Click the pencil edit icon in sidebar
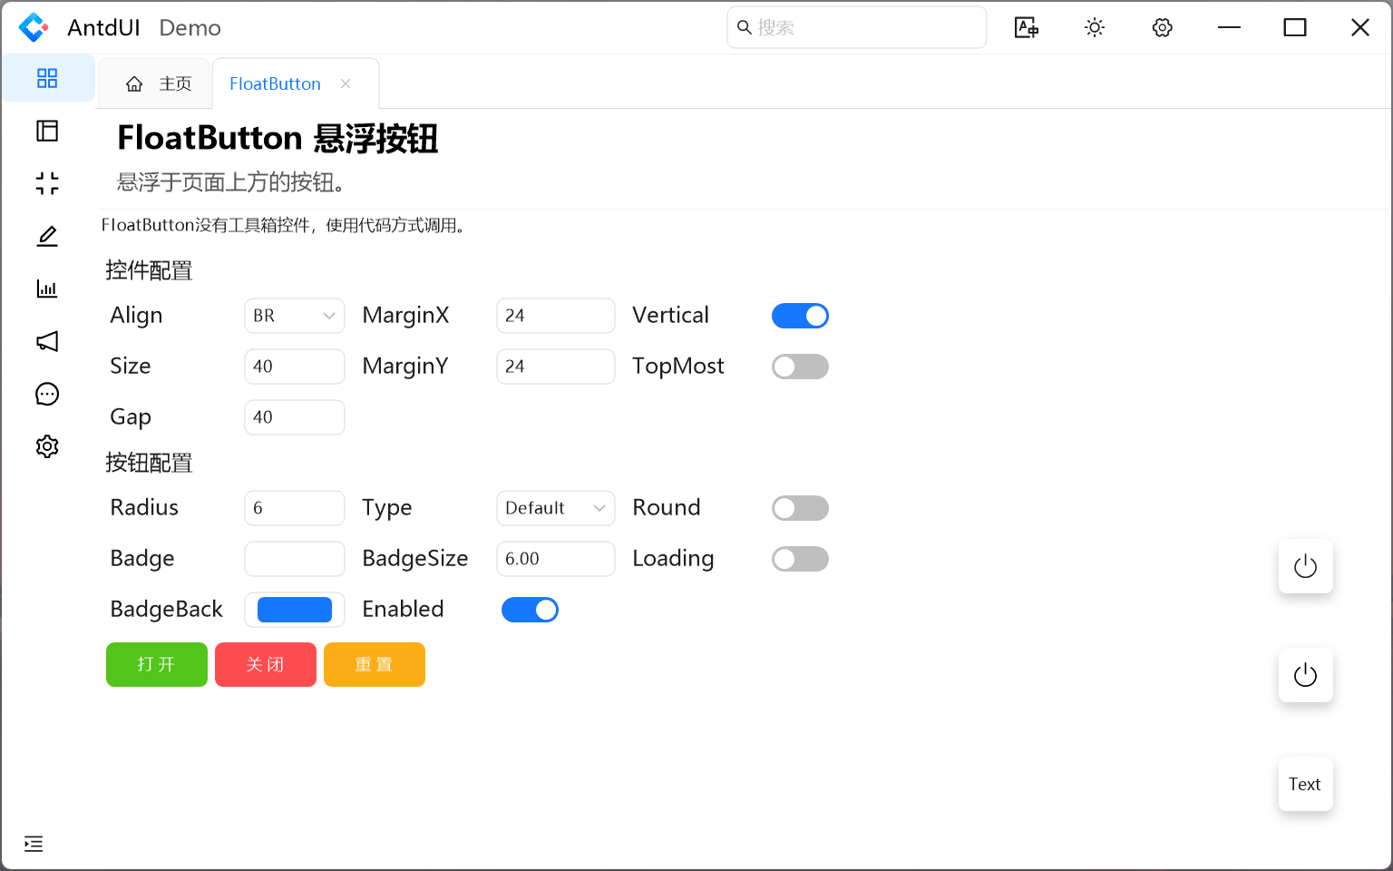Viewport: 1393px width, 871px height. click(47, 236)
